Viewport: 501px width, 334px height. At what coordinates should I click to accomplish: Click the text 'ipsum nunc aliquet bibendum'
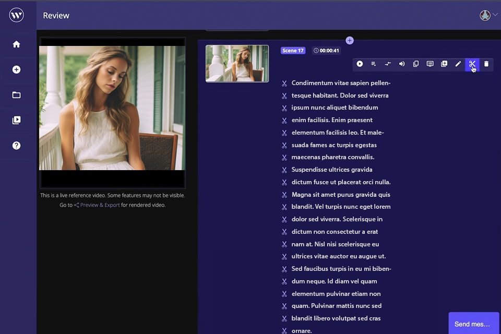pos(335,108)
